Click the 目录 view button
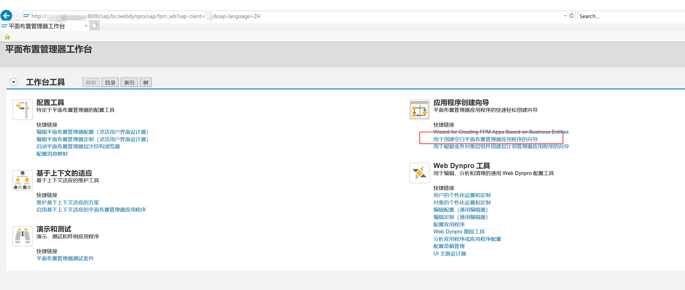685x290 pixels. (110, 82)
